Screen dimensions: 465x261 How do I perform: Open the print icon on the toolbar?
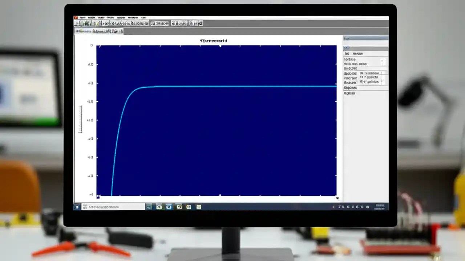[90, 23]
